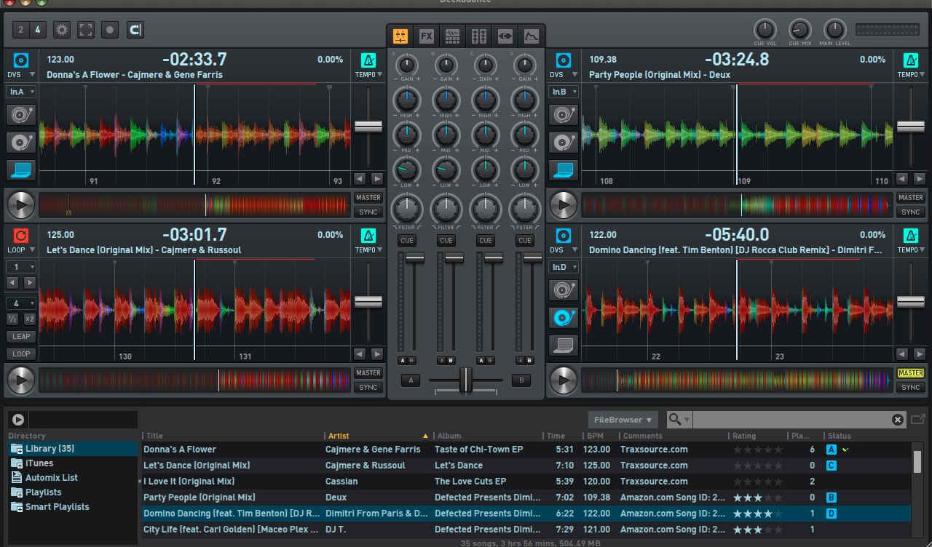Open the In.A input dropdown

[21, 92]
